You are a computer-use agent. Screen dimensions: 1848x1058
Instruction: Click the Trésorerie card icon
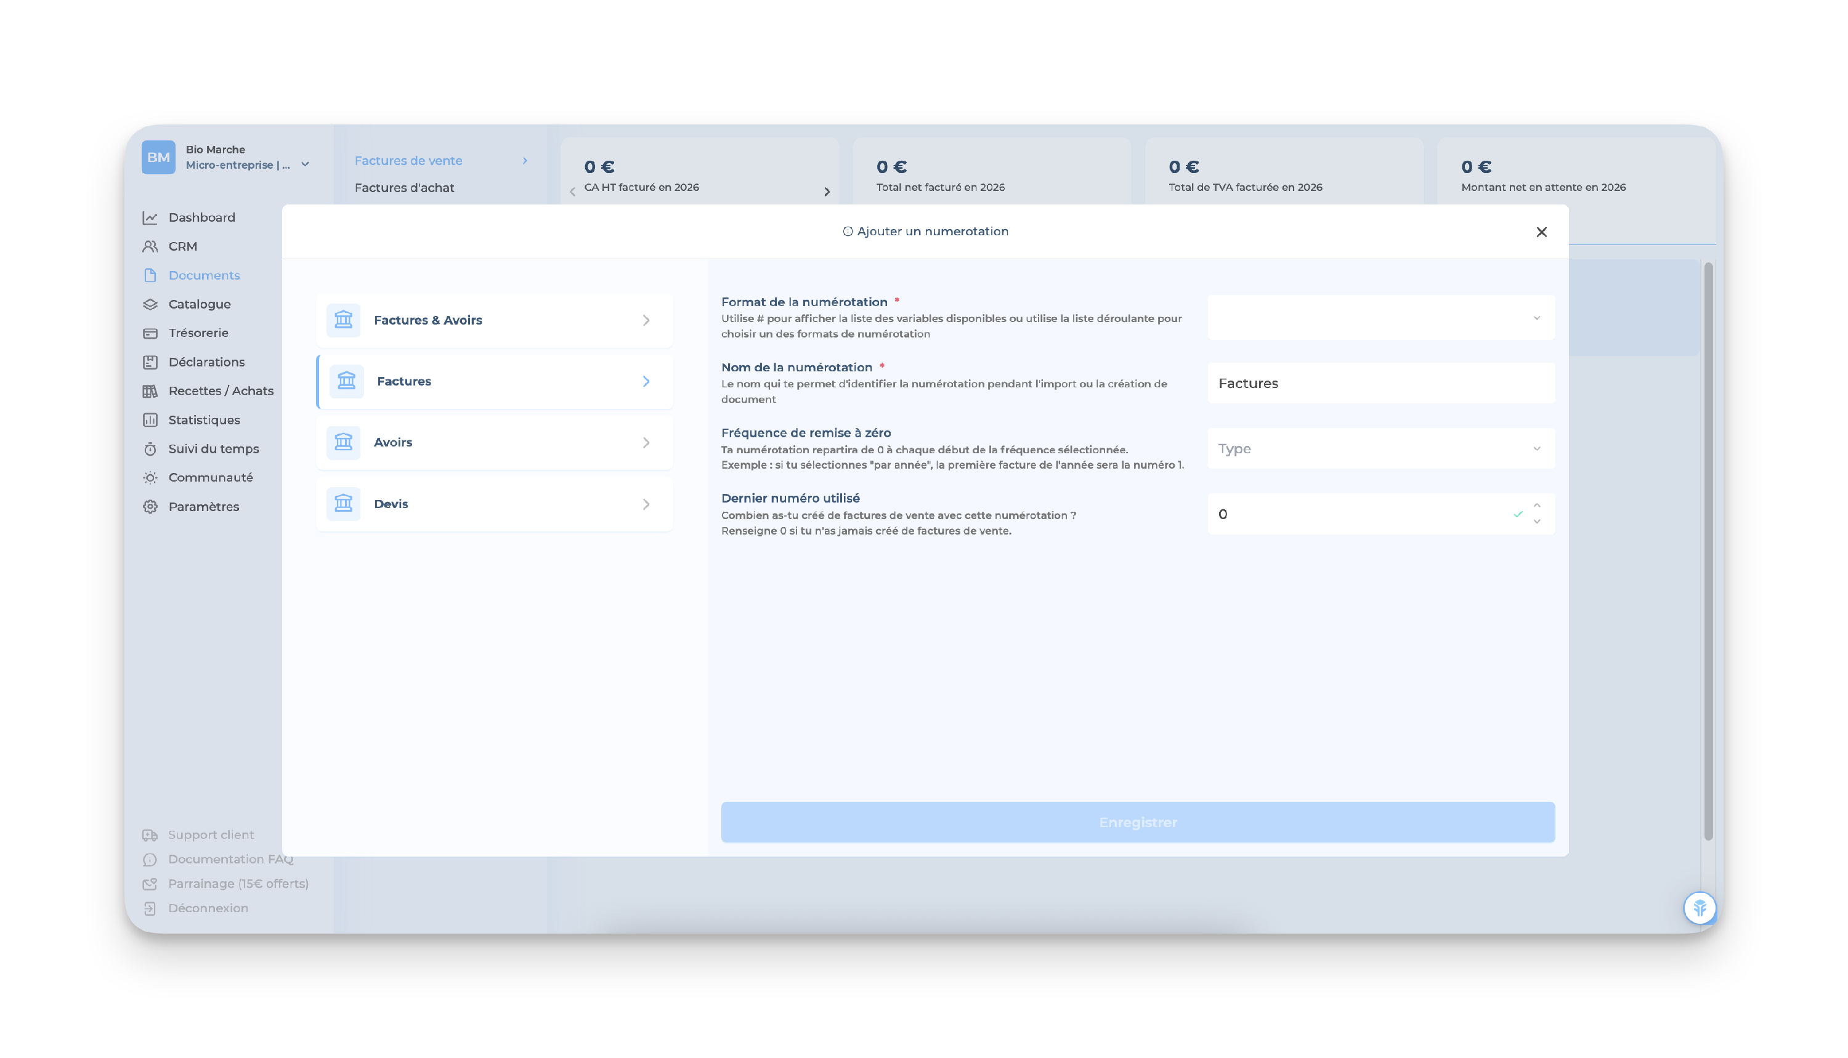tap(150, 333)
